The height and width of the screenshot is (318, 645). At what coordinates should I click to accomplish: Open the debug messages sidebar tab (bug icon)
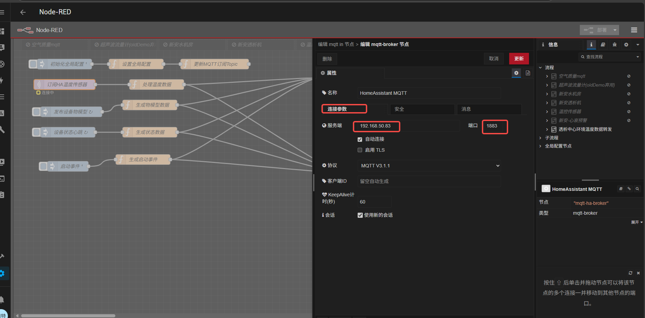click(x=614, y=45)
